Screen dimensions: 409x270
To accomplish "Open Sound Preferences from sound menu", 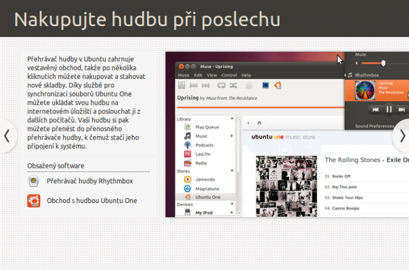I will tap(374, 126).
